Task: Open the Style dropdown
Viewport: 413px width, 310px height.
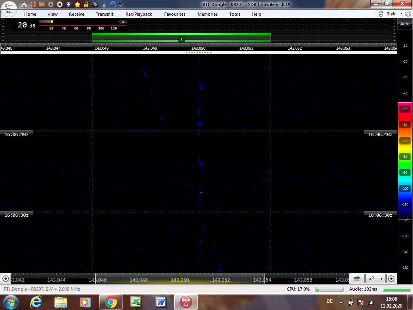Action: coord(394,14)
